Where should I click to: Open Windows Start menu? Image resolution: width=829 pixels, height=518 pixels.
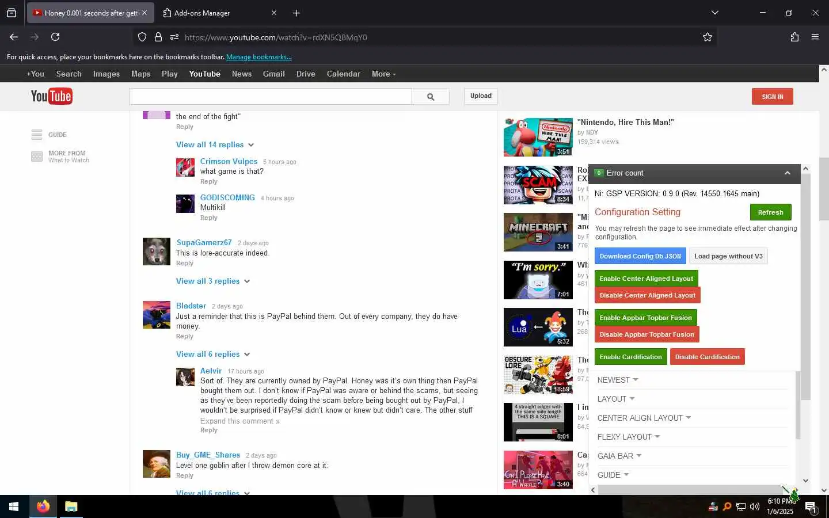(x=14, y=506)
